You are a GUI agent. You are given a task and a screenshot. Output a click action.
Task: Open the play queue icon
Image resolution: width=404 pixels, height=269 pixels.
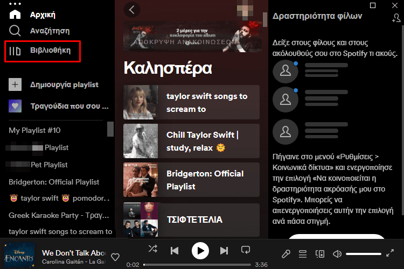coord(303,254)
